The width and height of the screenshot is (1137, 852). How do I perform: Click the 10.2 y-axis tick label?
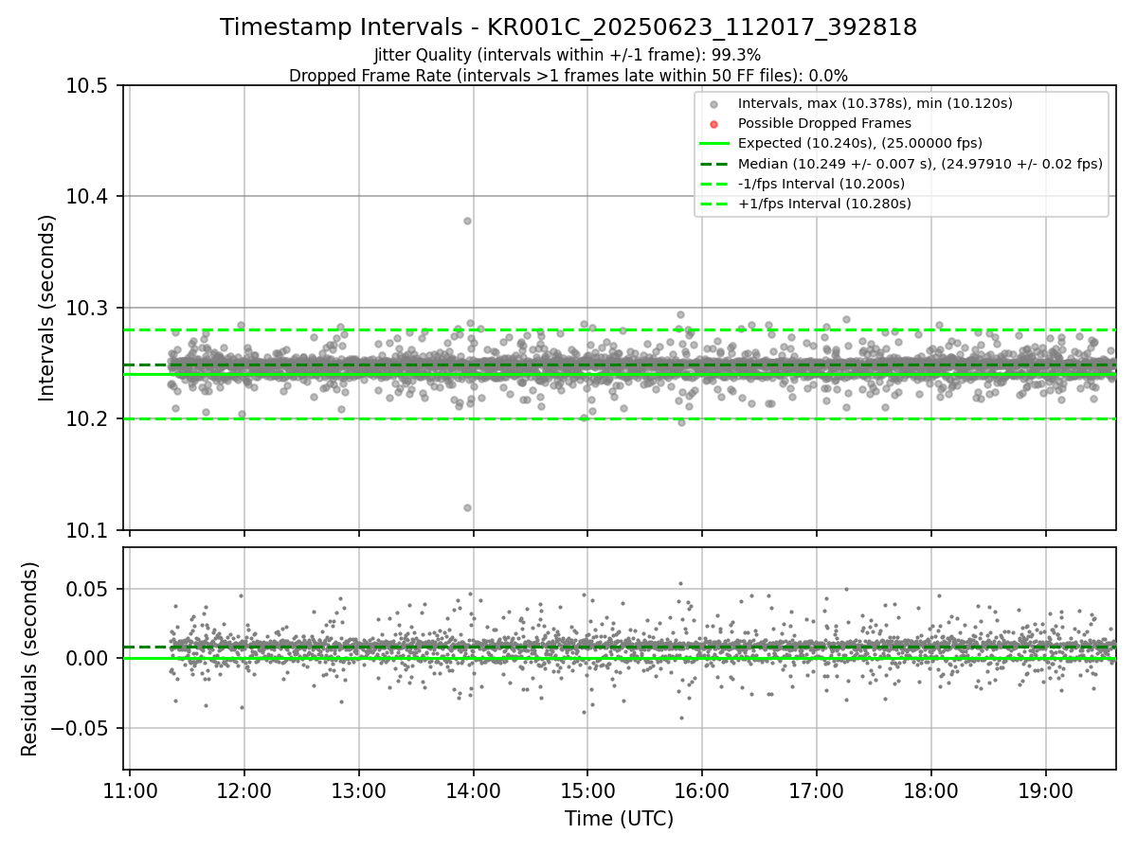[x=89, y=419]
